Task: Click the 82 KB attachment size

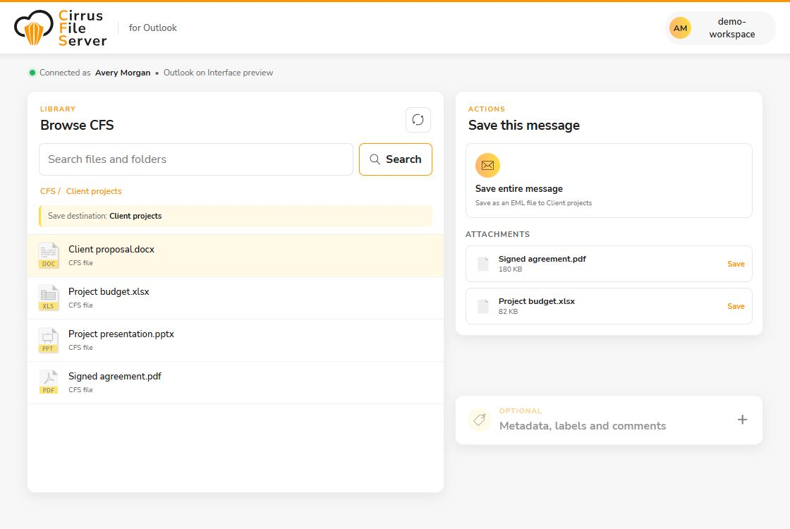Action: pyautogui.click(x=509, y=312)
